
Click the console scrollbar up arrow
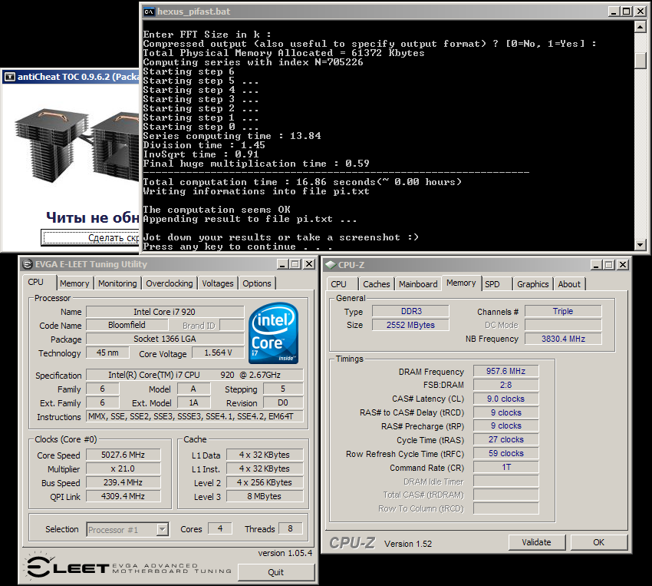[x=640, y=27]
